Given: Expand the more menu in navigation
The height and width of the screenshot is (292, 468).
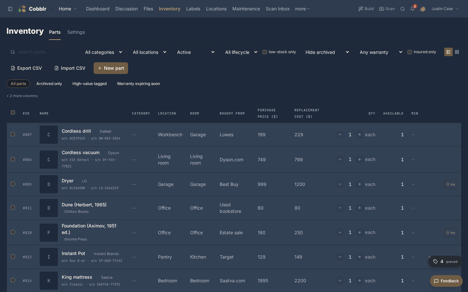Looking at the screenshot, I should (x=302, y=9).
